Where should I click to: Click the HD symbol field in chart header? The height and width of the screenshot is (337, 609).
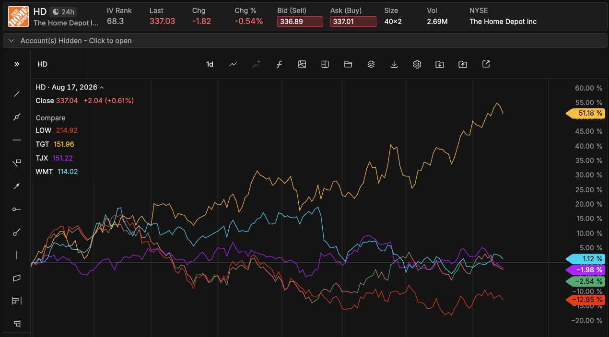[x=59, y=64]
